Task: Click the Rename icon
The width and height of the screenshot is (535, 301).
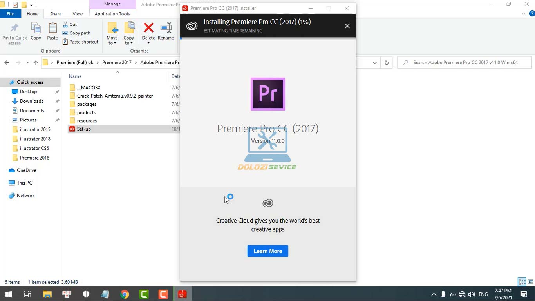Action: pos(166,31)
